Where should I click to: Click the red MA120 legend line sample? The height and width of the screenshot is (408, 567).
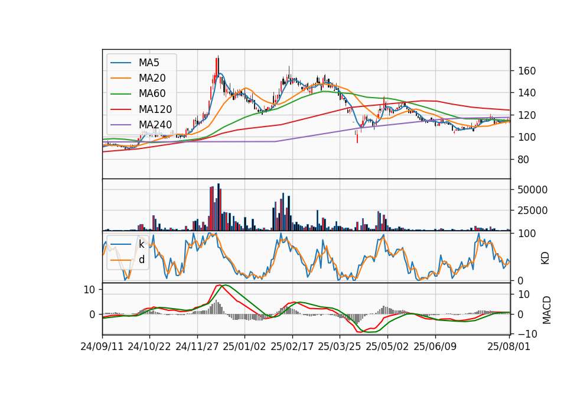point(120,109)
